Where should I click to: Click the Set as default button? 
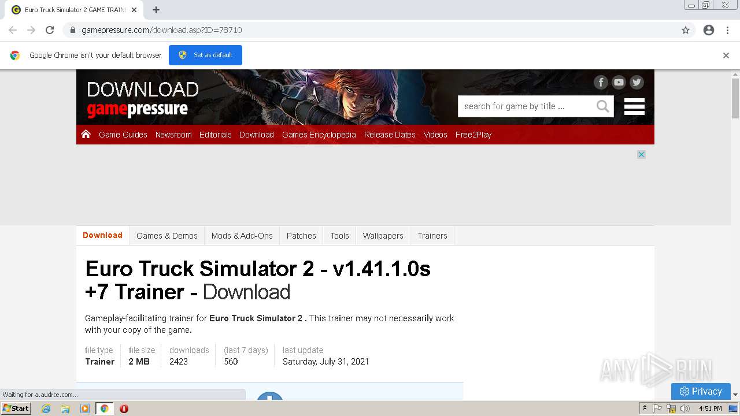click(205, 55)
